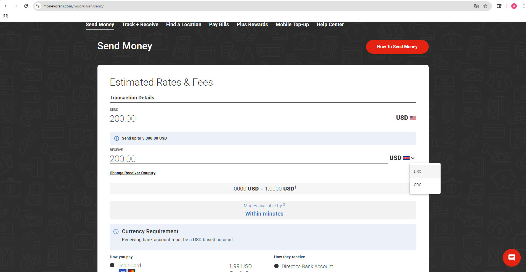The image size is (527, 272).
Task: Go to the Help Center menu
Action: pos(330,25)
